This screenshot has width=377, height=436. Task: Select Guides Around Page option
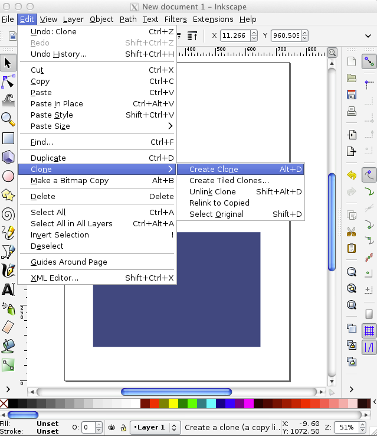point(69,262)
